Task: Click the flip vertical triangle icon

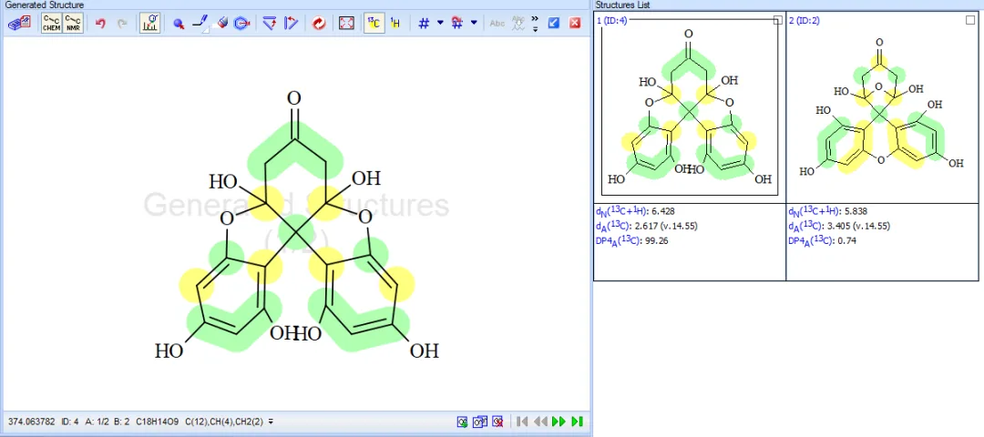Action: click(269, 24)
